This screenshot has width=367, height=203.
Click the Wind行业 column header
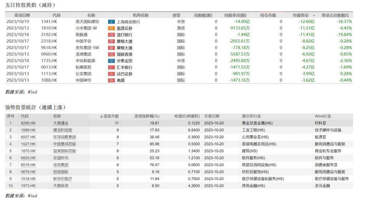tap(323, 116)
